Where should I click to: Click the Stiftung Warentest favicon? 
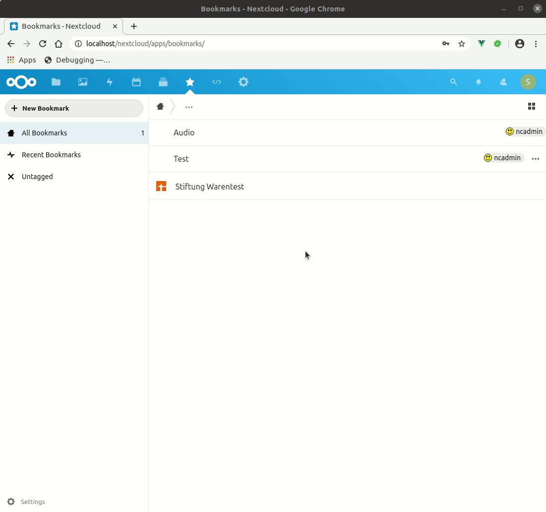(161, 187)
